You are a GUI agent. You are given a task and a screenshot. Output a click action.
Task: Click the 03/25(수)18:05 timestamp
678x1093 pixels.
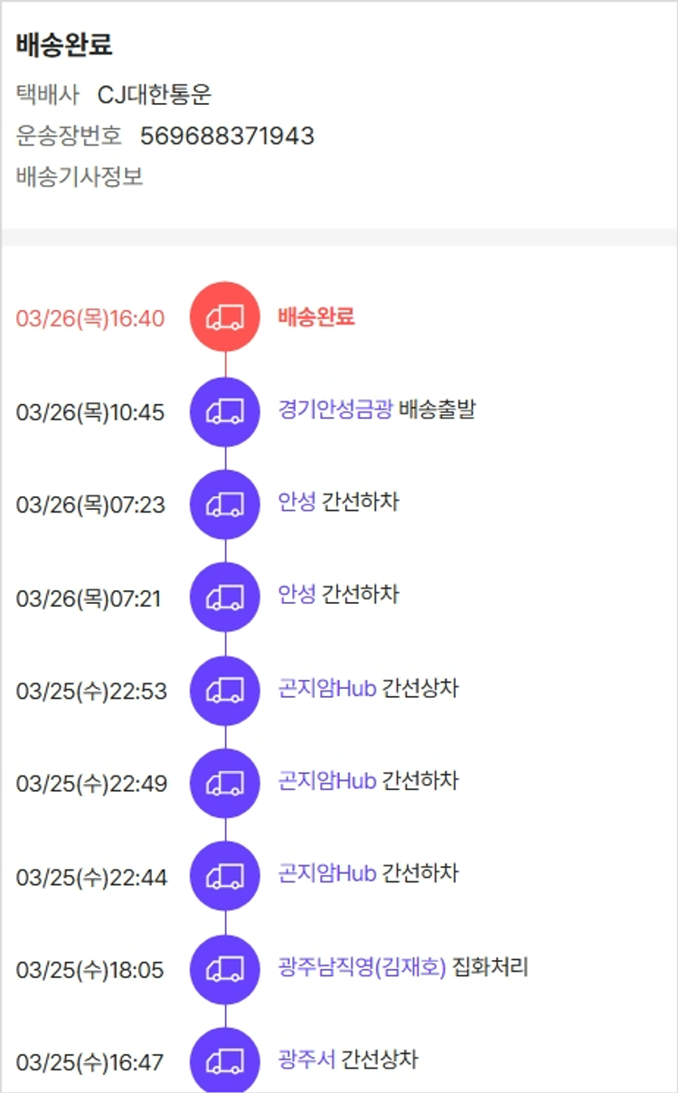click(x=90, y=971)
